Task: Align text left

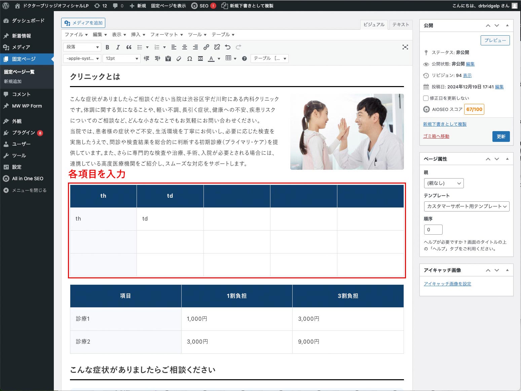Action: pyautogui.click(x=174, y=47)
